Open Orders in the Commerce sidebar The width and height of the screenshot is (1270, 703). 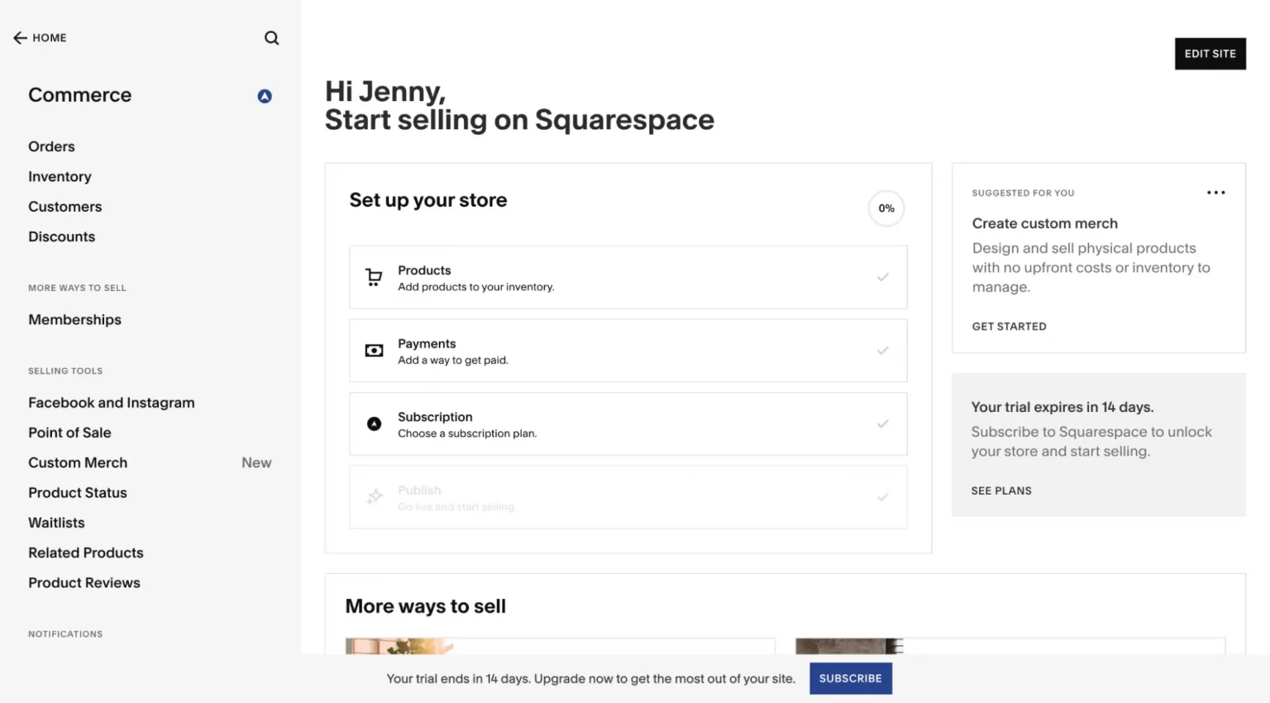pos(51,146)
